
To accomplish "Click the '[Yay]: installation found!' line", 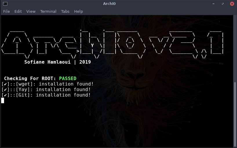I will pyautogui.click(x=46, y=90).
